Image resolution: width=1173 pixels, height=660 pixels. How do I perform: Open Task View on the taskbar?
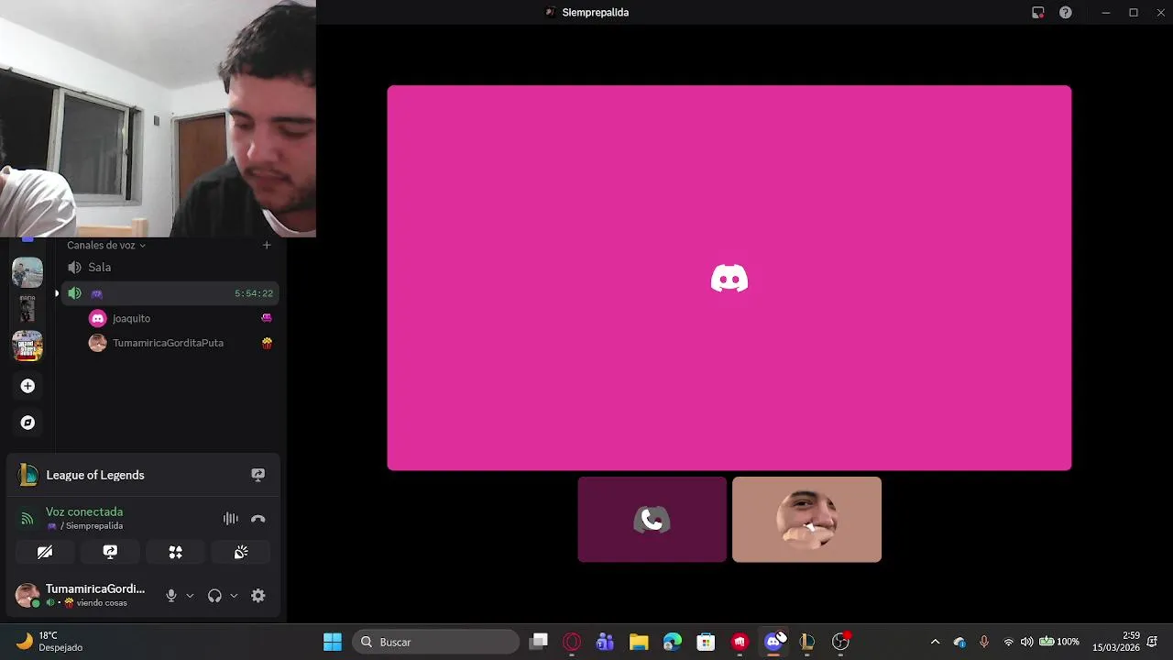pos(539,642)
